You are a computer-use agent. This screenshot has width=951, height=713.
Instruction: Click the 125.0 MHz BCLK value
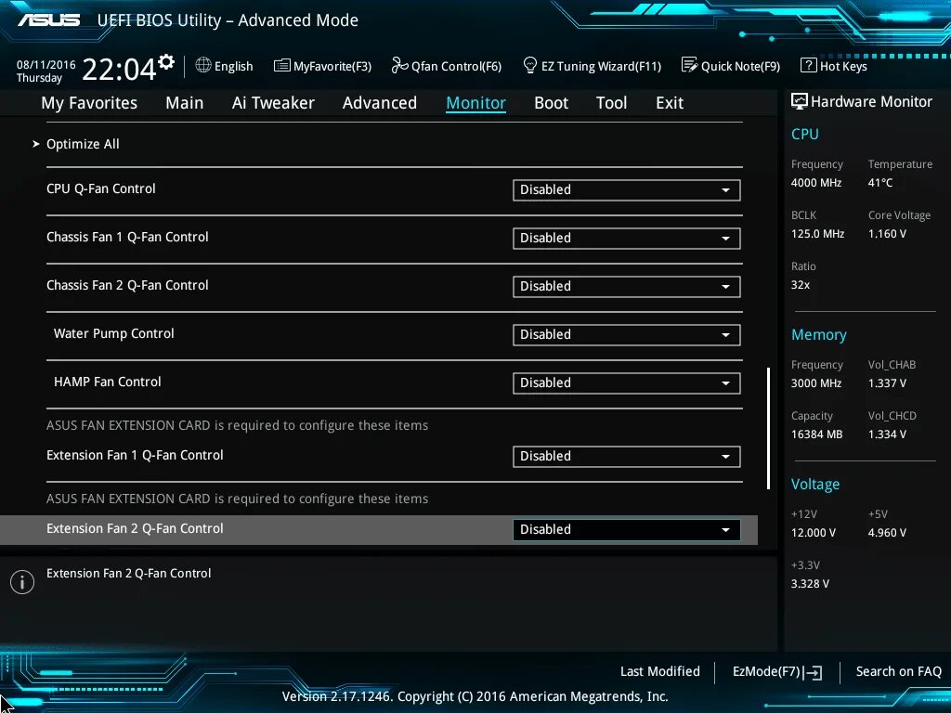[x=817, y=233]
